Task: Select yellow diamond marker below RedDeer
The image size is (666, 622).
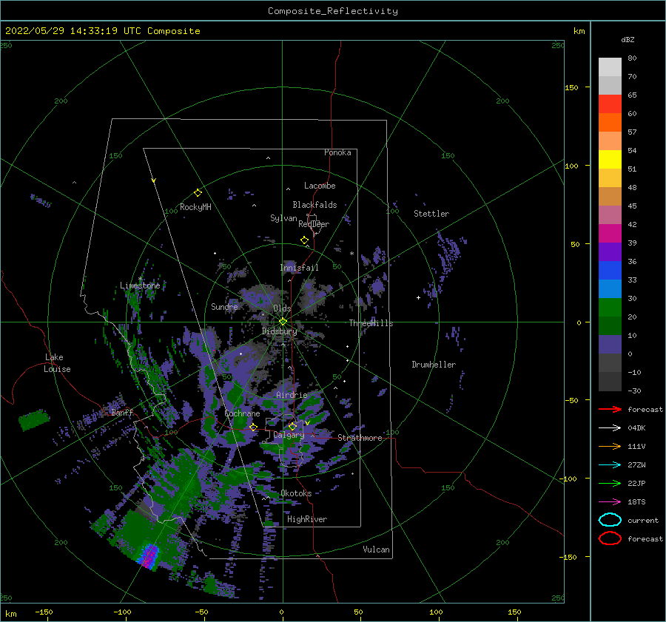Action: pos(304,240)
